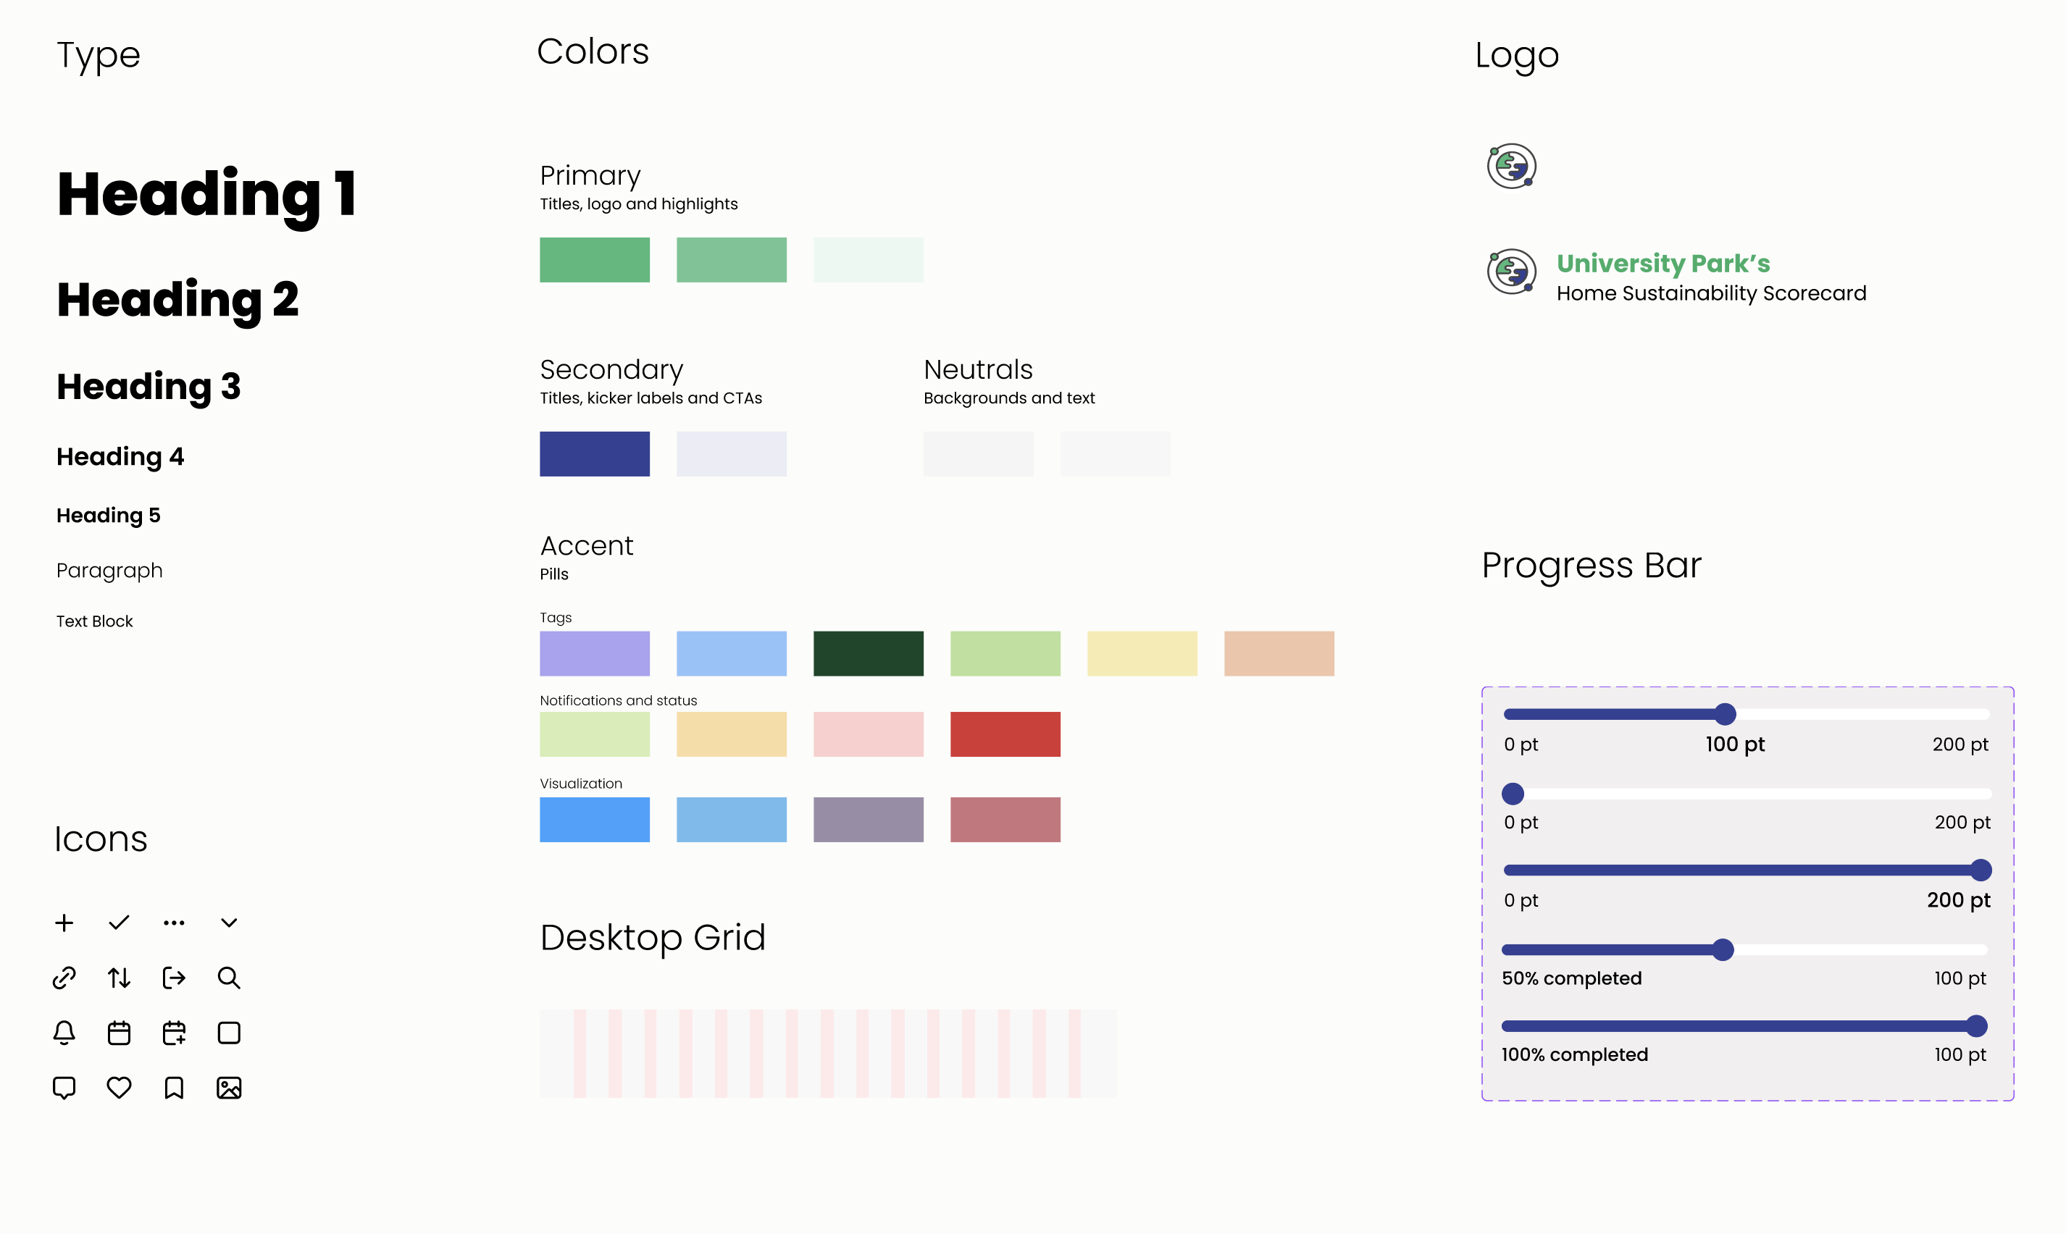Click the logout arrow icon
This screenshot has height=1234, width=2066.
point(174,978)
